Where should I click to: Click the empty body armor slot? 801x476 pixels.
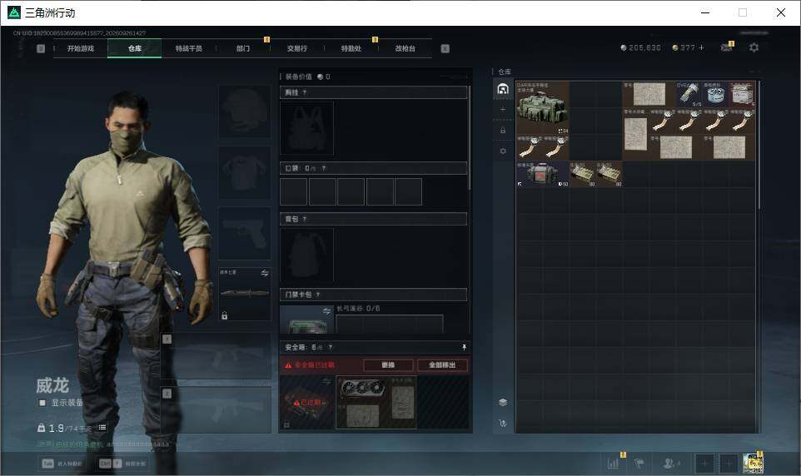click(245, 172)
